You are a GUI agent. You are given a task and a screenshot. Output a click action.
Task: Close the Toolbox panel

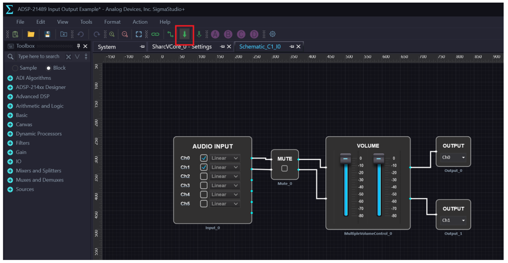[85, 46]
